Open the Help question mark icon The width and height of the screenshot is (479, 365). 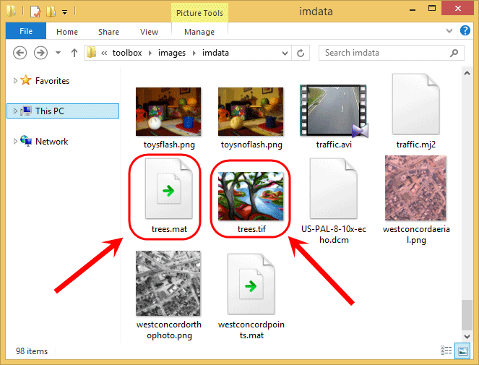[465, 30]
